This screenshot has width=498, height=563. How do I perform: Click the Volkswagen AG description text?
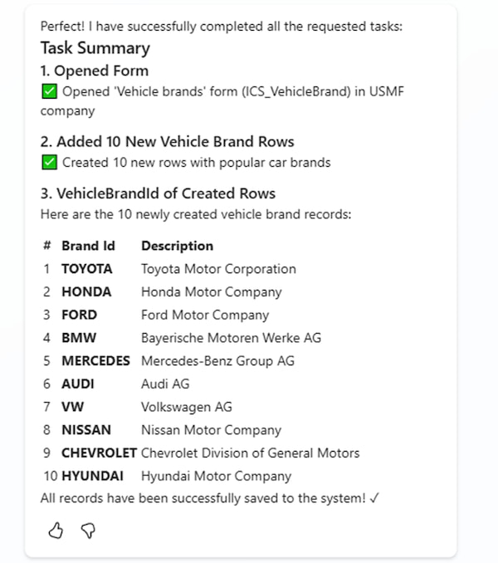(187, 407)
